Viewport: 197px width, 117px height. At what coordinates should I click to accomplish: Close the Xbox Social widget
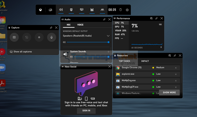point(109,66)
